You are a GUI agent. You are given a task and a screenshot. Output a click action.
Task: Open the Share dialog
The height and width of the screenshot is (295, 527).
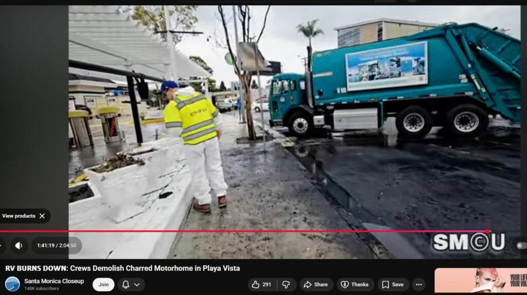(315, 285)
